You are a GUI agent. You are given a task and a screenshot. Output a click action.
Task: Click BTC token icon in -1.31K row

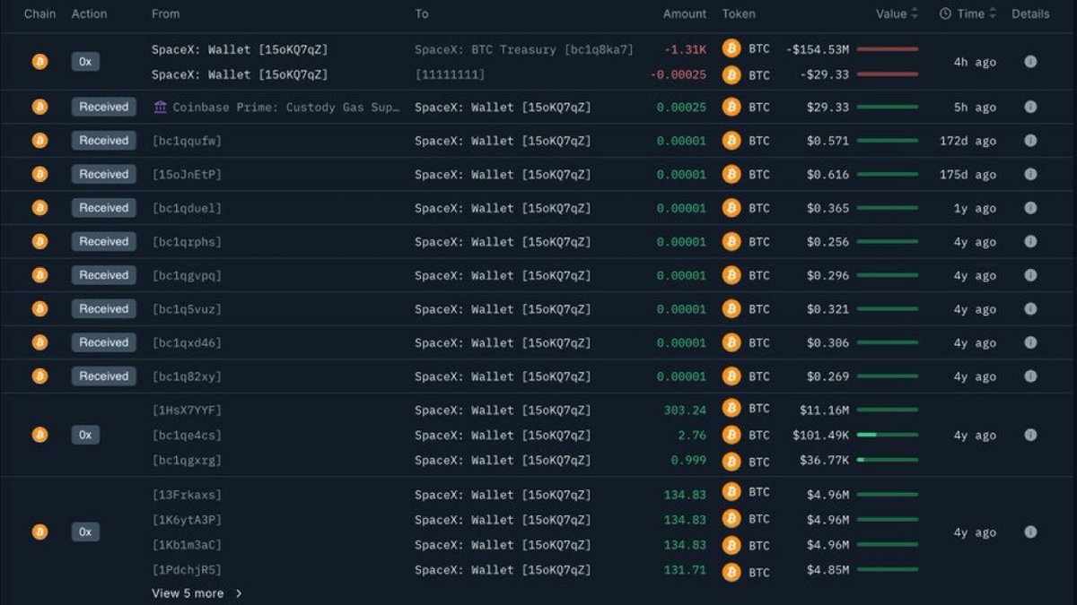click(x=731, y=48)
